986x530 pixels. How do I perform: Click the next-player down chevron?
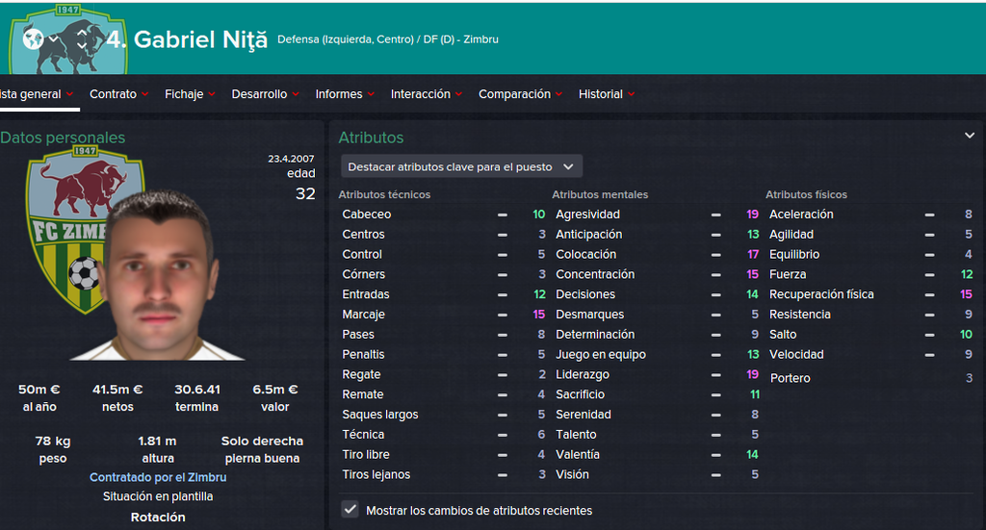[x=82, y=45]
